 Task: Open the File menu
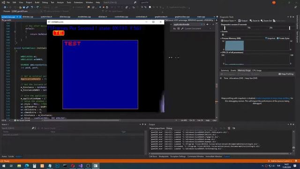pos(8,2)
